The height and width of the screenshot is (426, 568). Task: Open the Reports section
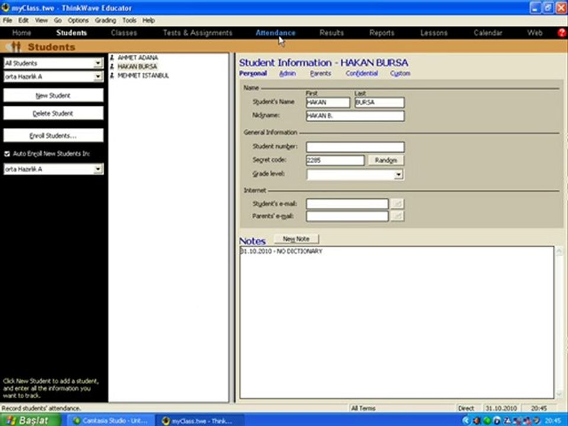coord(382,33)
